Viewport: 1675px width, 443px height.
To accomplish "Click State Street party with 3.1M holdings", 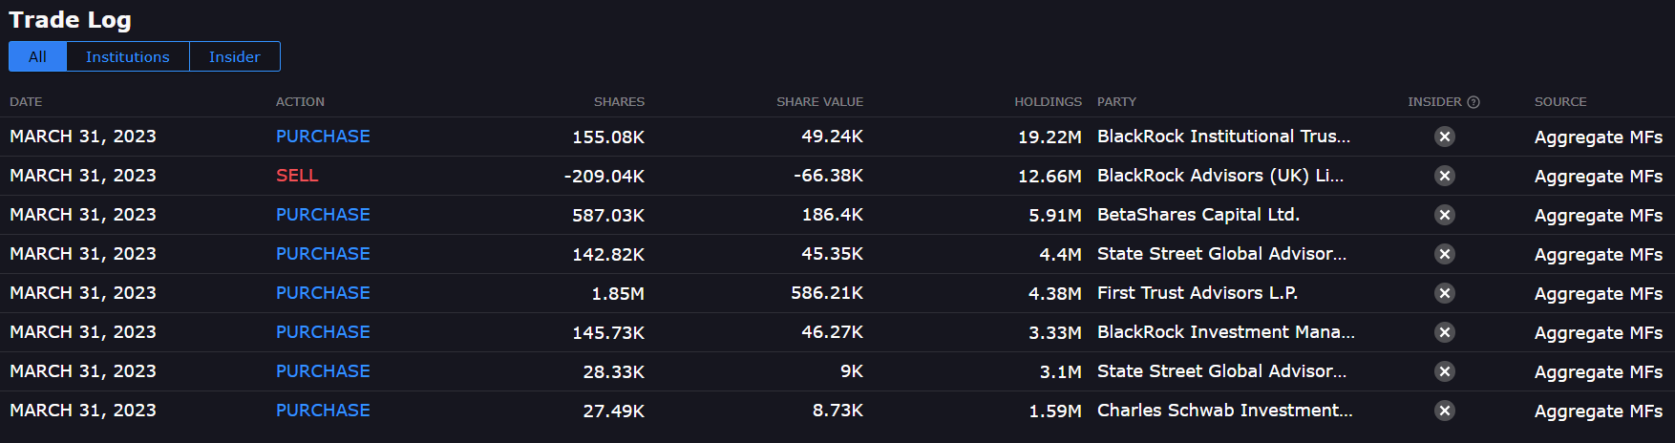I will click(1221, 371).
